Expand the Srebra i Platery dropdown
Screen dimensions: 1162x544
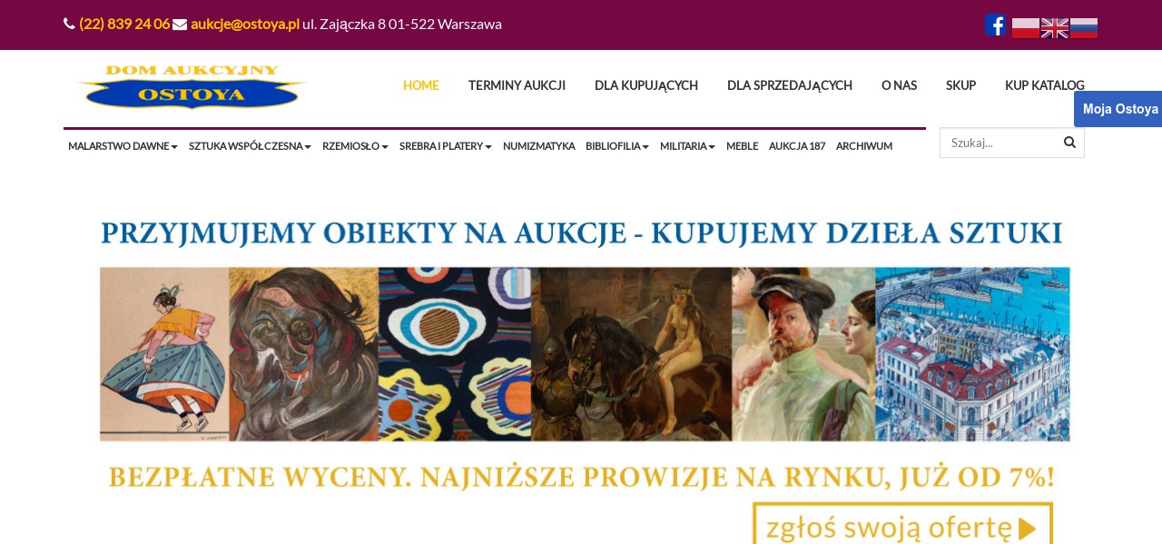click(446, 146)
